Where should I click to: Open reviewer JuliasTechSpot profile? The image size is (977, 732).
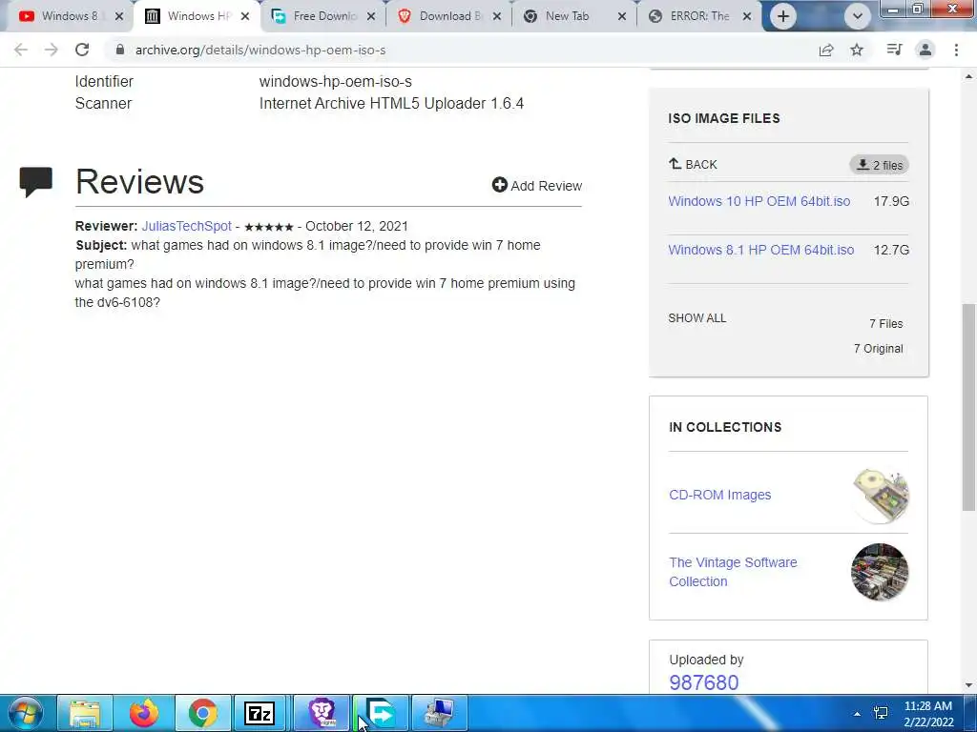(x=186, y=226)
